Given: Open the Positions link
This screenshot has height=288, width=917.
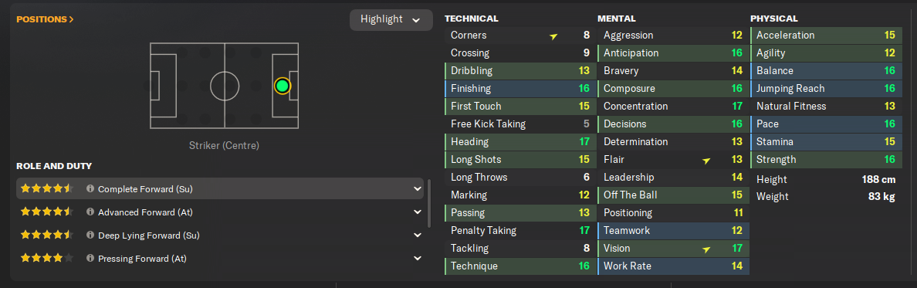Looking at the screenshot, I should click(x=45, y=19).
